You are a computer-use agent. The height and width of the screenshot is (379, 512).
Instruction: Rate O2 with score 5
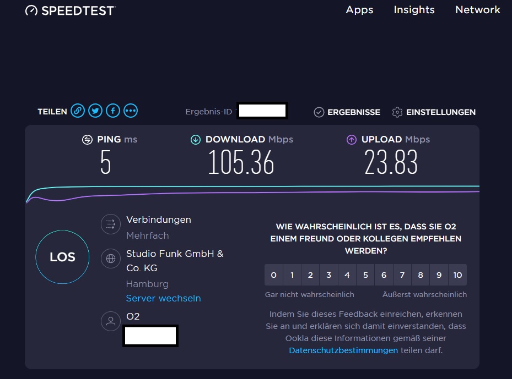pyautogui.click(x=365, y=274)
